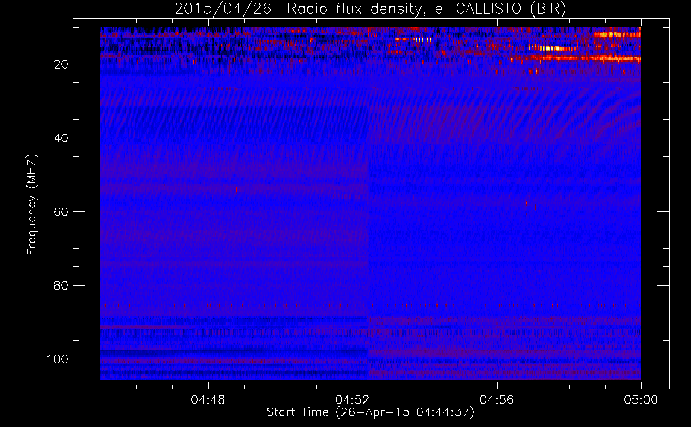Image resolution: width=691 pixels, height=427 pixels.
Task: Click the 04:52 time tick label
Action: coord(352,400)
